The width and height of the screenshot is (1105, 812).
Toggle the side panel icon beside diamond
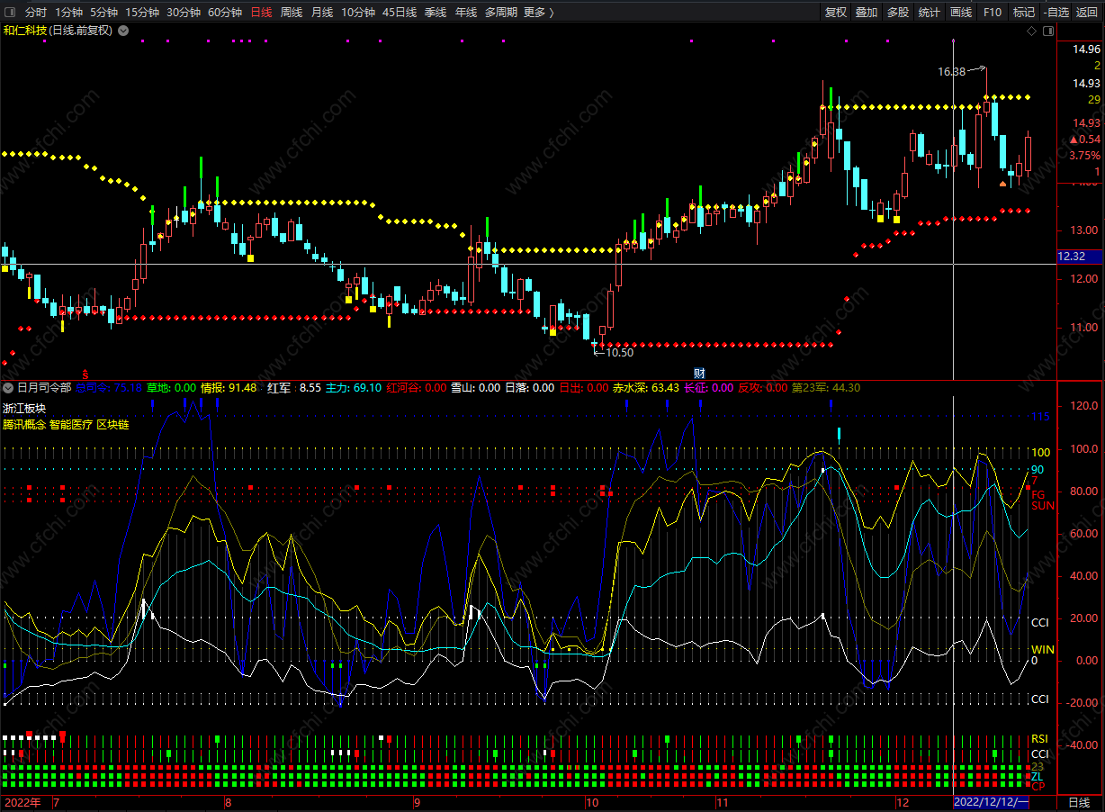point(1047,31)
